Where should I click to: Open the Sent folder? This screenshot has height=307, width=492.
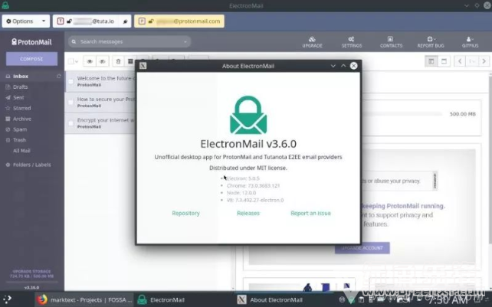click(18, 97)
